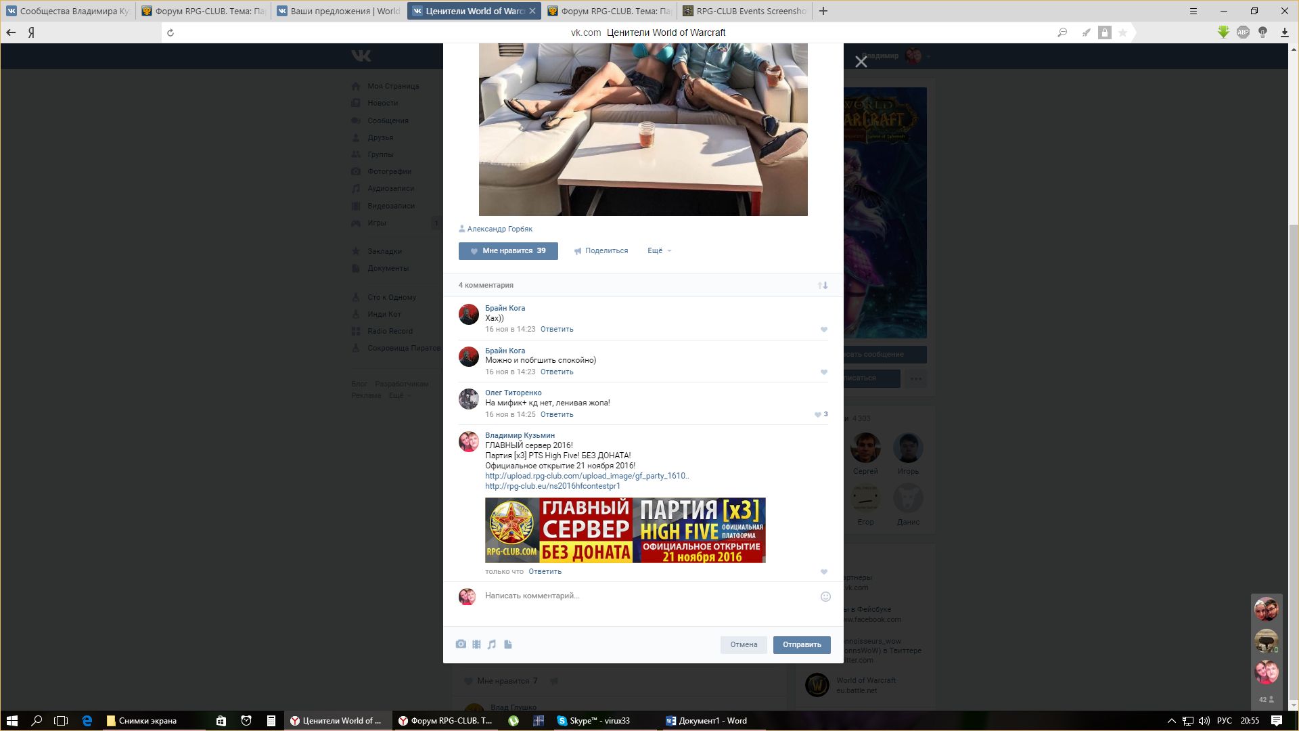This screenshot has height=731, width=1299.
Task: Toggle comment sort order arrows
Action: click(823, 286)
